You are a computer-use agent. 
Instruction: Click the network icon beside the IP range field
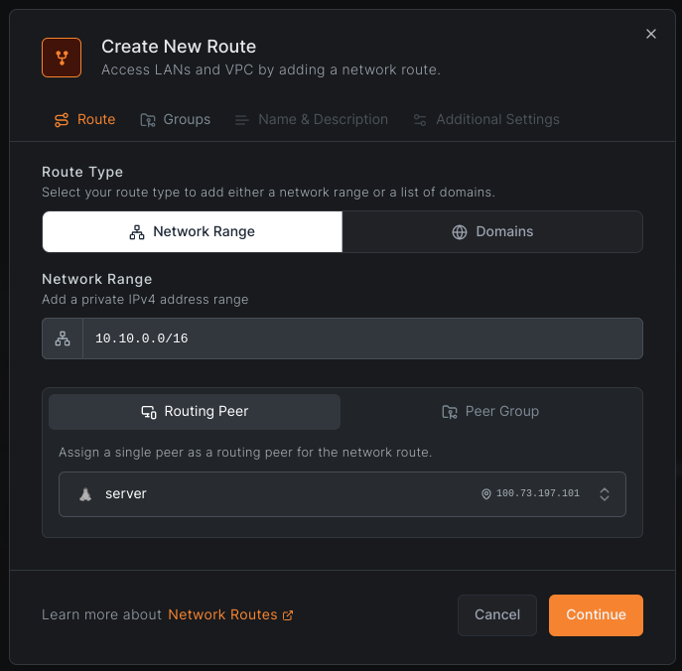tap(63, 338)
